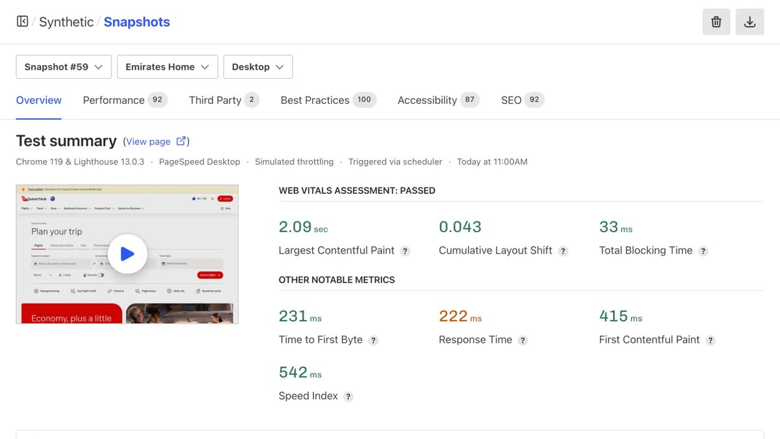The width and height of the screenshot is (780, 439).
Task: Follow the View page link
Action: [148, 142]
